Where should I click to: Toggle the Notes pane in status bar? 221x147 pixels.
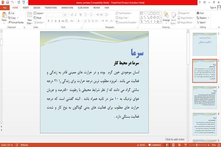(x=141, y=145)
